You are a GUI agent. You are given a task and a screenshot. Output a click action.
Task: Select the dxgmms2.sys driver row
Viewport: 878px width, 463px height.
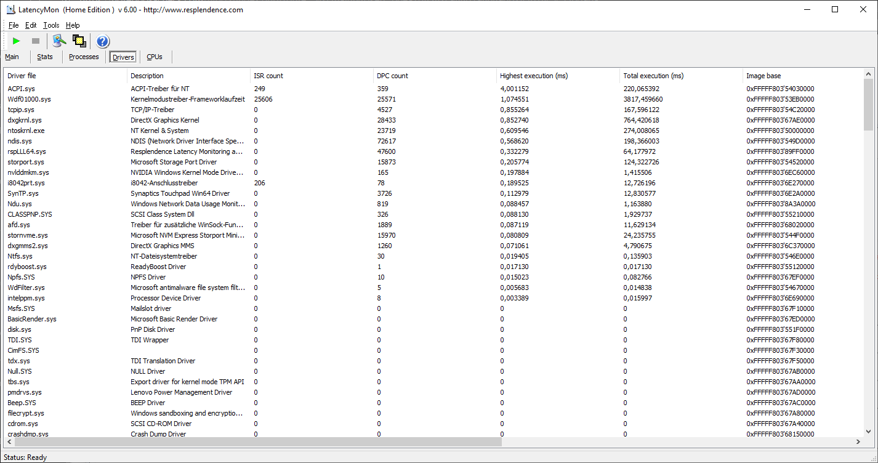click(x=434, y=246)
